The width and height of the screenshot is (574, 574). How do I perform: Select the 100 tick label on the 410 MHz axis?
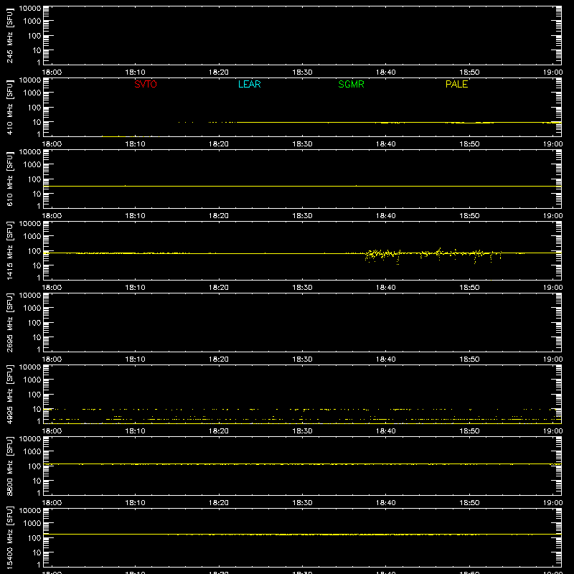(x=34, y=108)
